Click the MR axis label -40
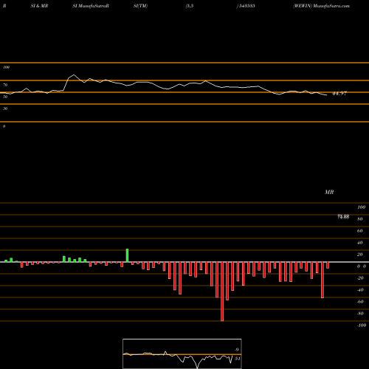Viewport: 369px width, 369px height. 360,290
